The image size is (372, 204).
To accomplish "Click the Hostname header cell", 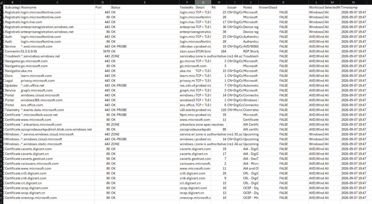I will pos(58,7).
